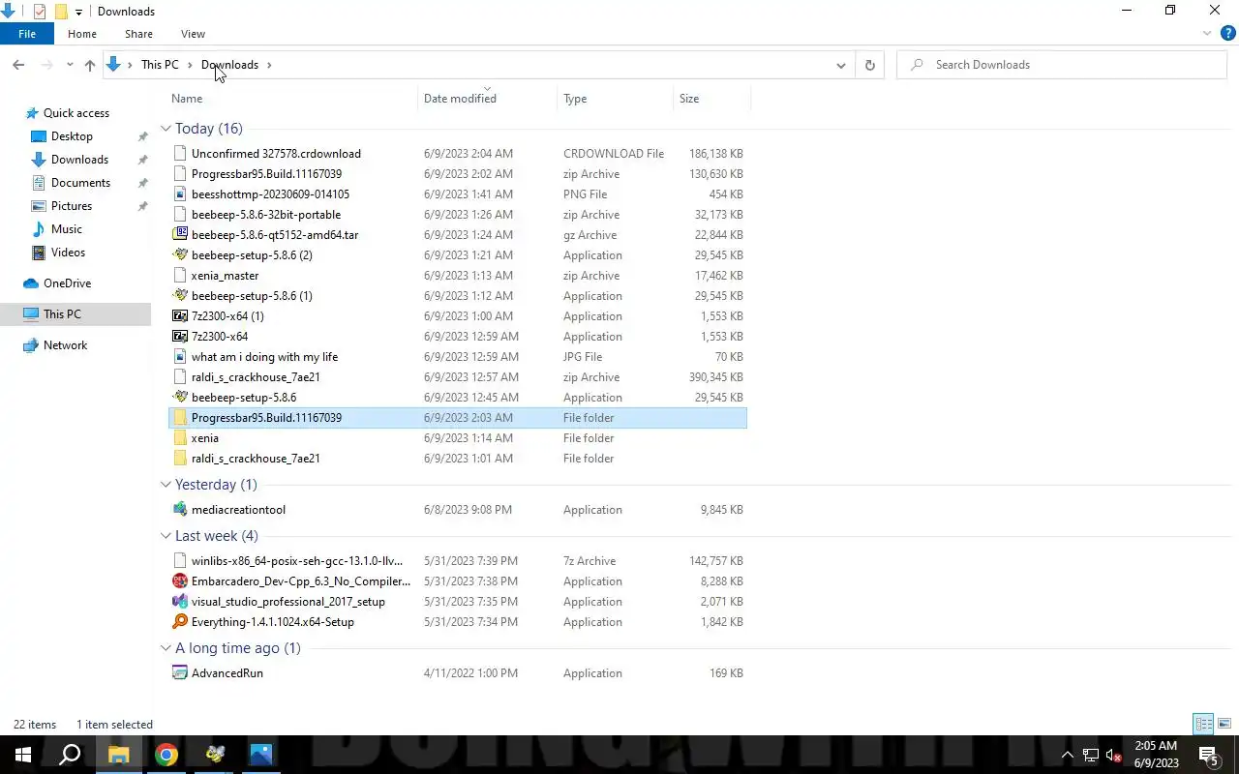Open taskbar Search magnifier
This screenshot has width=1239, height=774.
pyautogui.click(x=70, y=755)
